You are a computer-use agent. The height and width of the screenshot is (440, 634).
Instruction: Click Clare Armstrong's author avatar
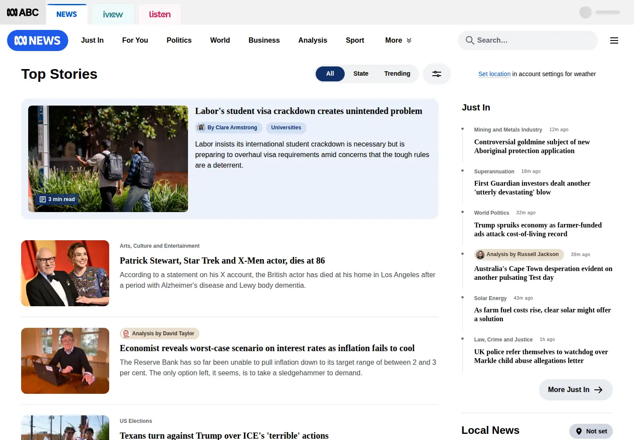click(x=201, y=128)
